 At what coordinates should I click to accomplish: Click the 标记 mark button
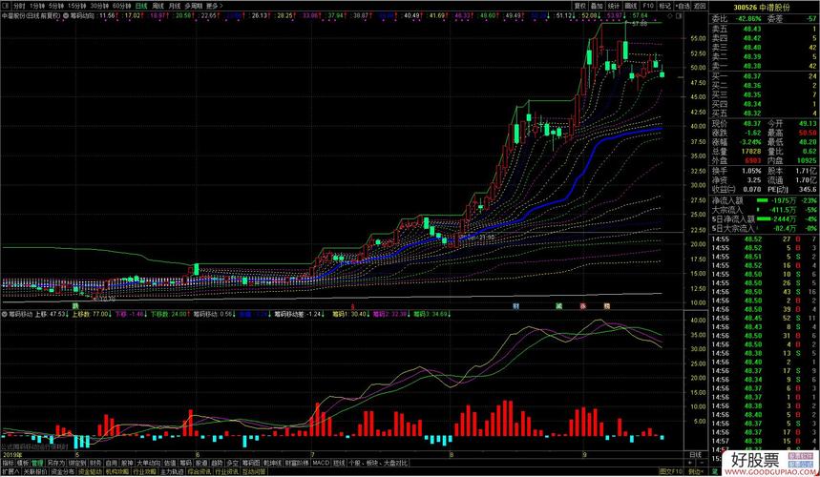[x=664, y=6]
